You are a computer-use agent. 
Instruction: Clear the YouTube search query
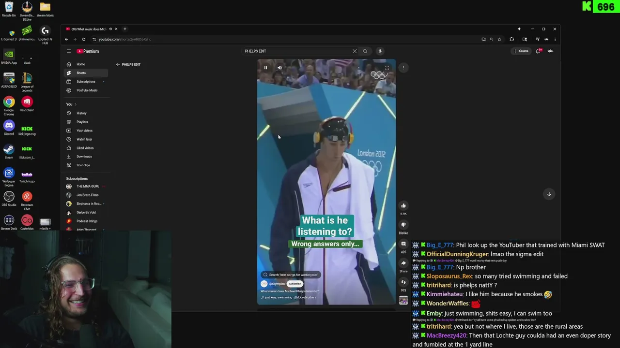point(355,51)
